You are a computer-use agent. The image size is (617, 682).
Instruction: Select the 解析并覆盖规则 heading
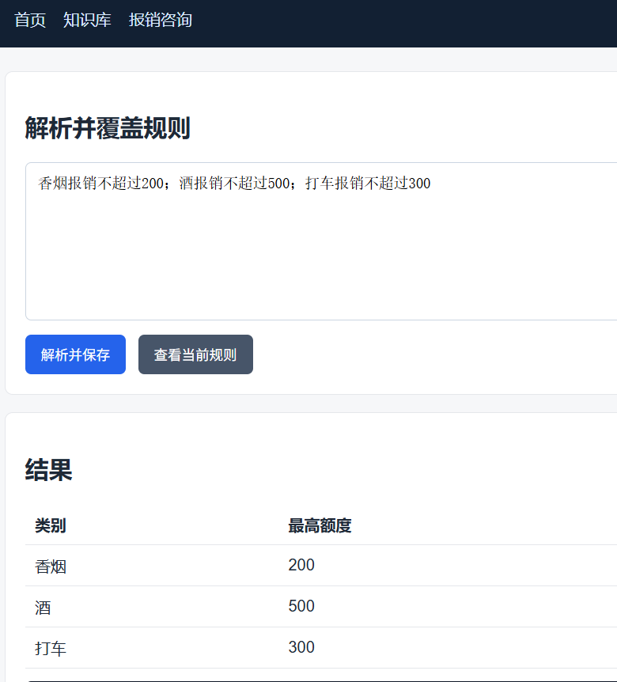108,128
